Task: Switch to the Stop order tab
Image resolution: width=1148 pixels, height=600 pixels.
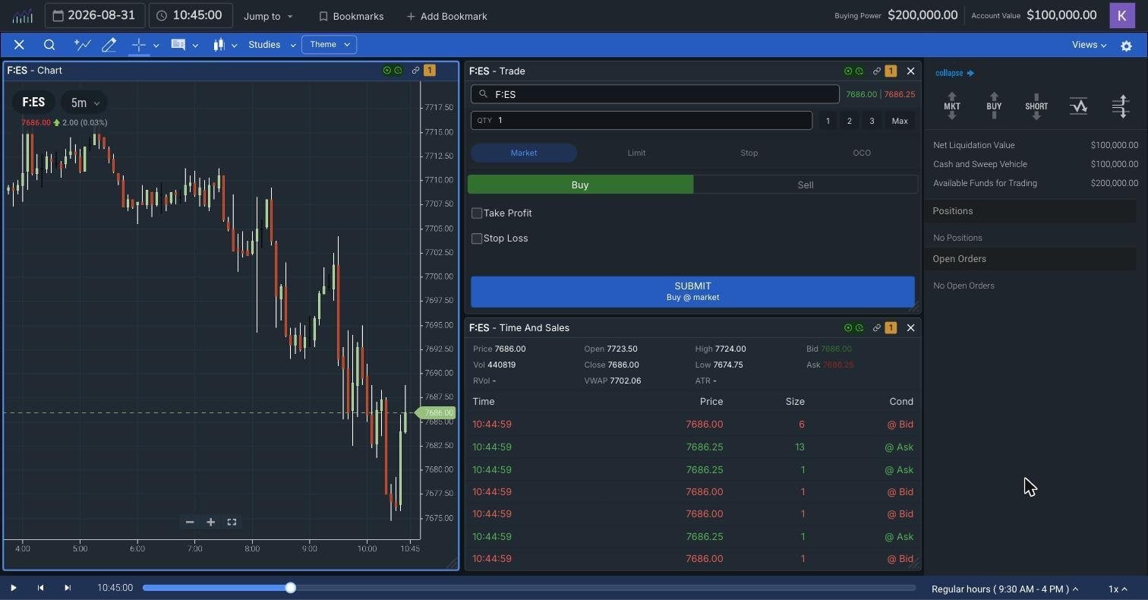Action: pos(749,153)
